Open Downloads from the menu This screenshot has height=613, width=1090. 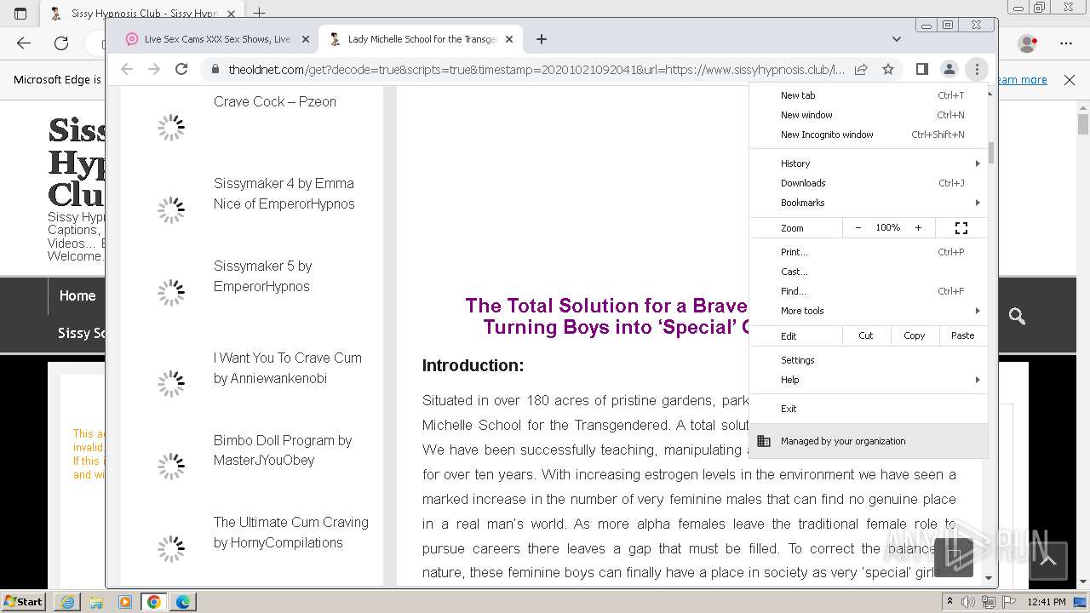[x=869, y=183]
